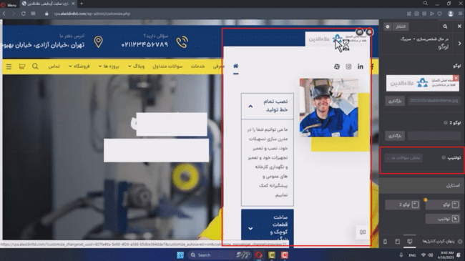This screenshot has width=465, height=261.
Task: Open publish settings gear icon
Action: click(x=388, y=26)
